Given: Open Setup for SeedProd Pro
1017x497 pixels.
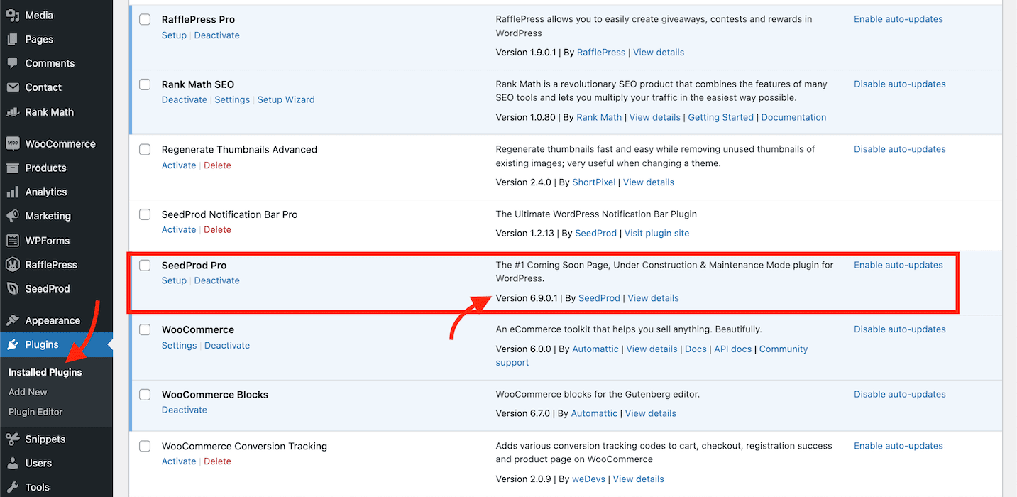Looking at the screenshot, I should pyautogui.click(x=174, y=280).
